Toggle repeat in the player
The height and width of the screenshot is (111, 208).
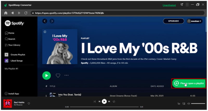tap(114, 101)
